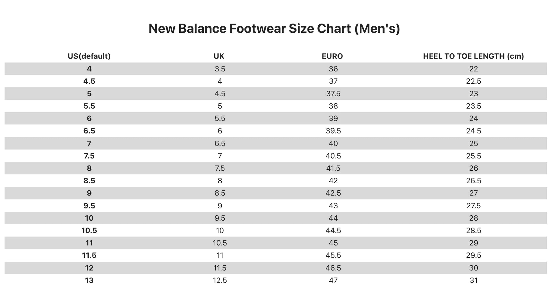Click the US(default) column header
Viewport: 553px width, 298px height.
89,56
